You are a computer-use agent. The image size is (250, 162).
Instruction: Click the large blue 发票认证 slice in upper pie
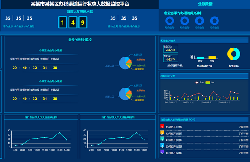click(123, 63)
